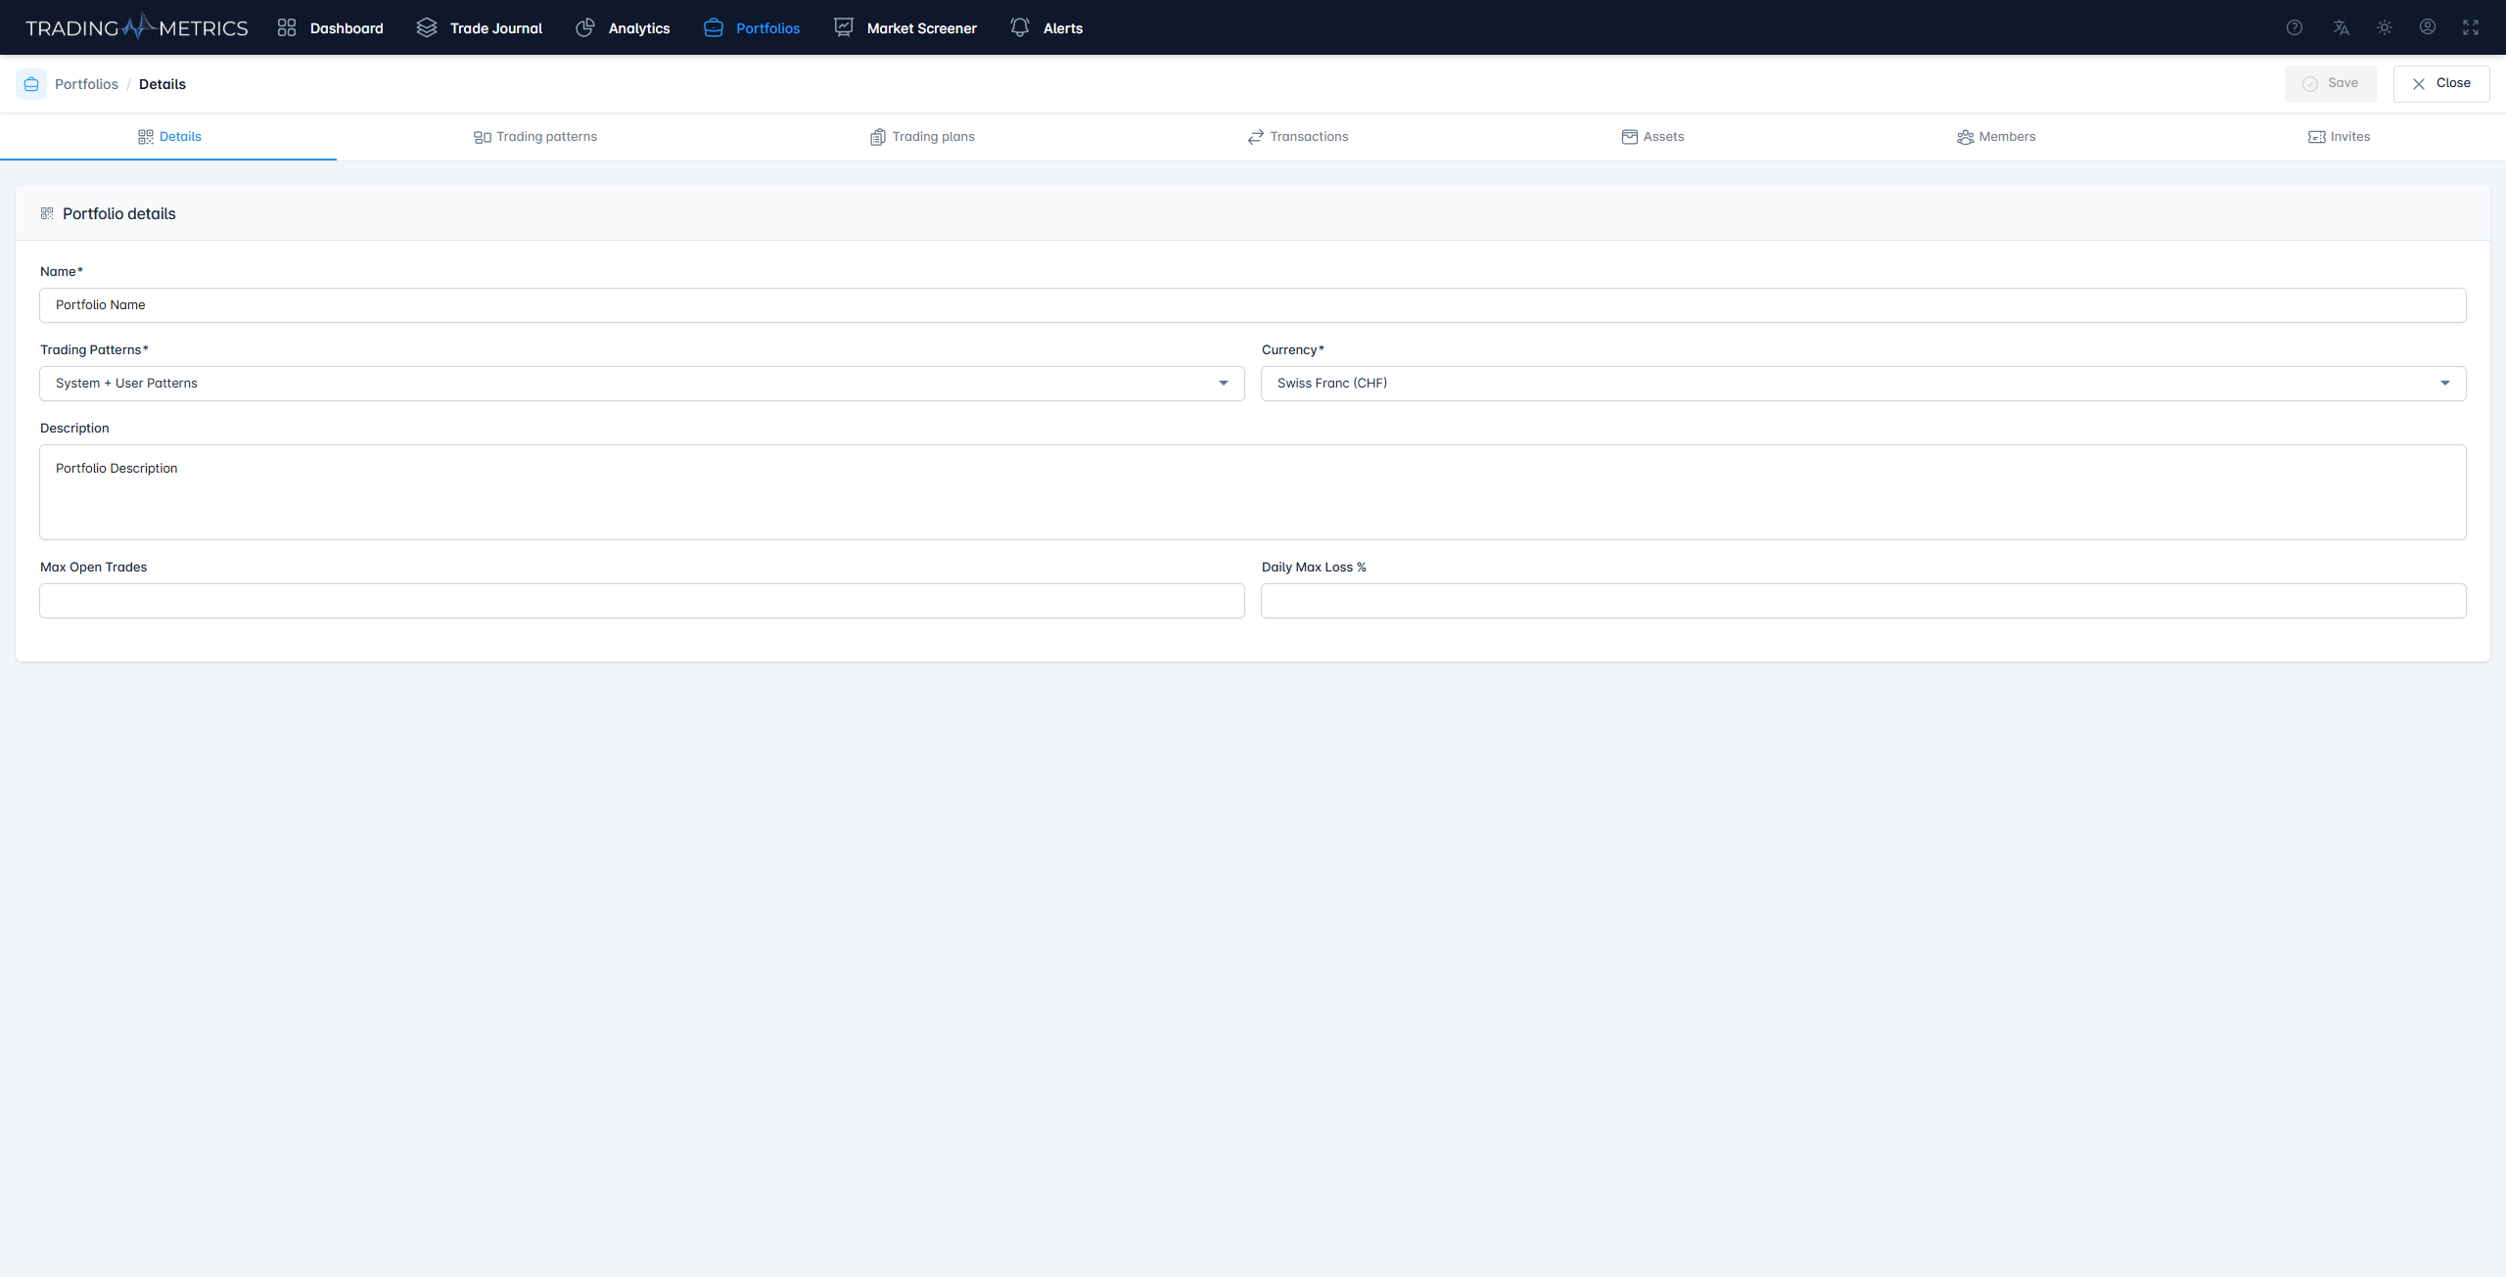Open the Portfolios menu label
The image size is (2506, 1277).
point(768,28)
